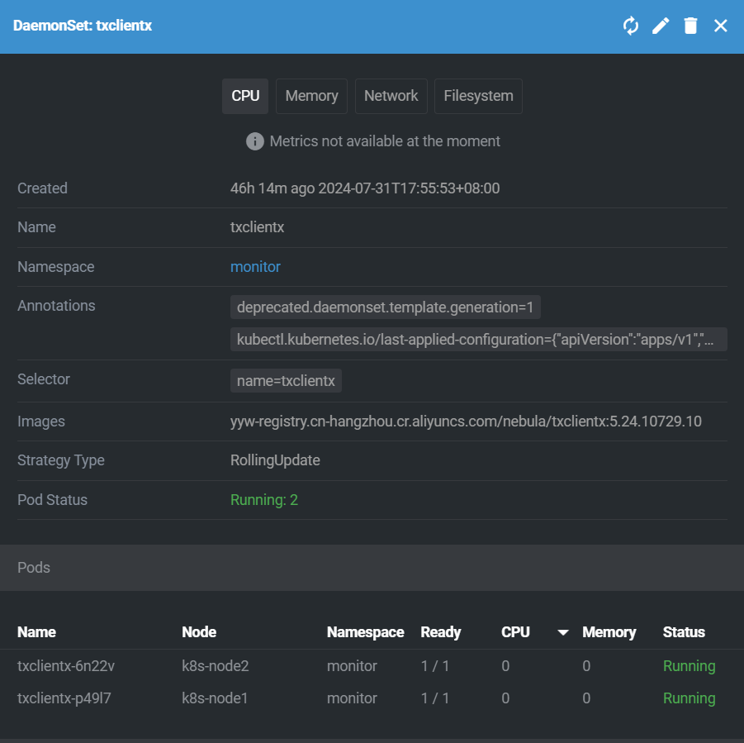Viewport: 744px width, 743px height.
Task: Toggle the CPU column sort arrow
Action: click(563, 632)
